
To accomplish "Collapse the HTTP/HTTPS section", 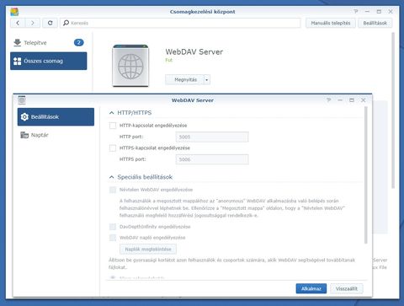I will click(112, 113).
